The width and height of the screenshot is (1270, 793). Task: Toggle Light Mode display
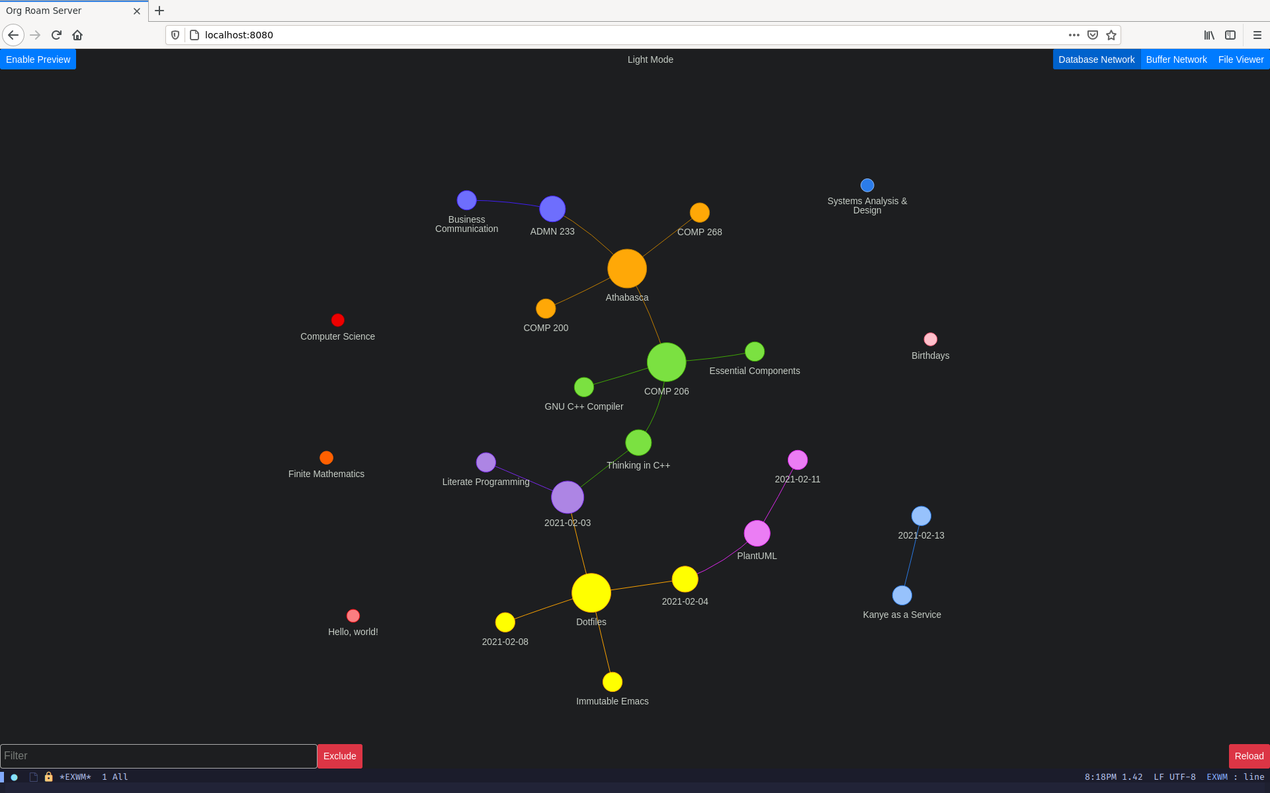tap(649, 59)
